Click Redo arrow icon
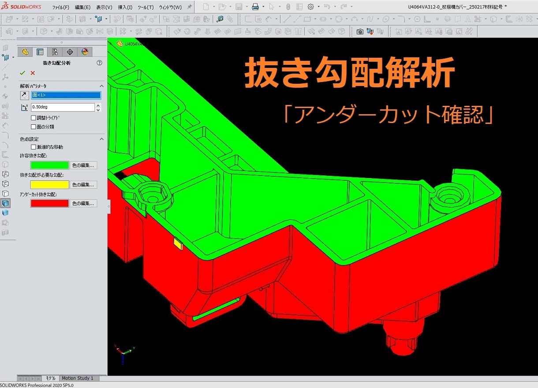Screen dimensions: 538x388 point(344,7)
